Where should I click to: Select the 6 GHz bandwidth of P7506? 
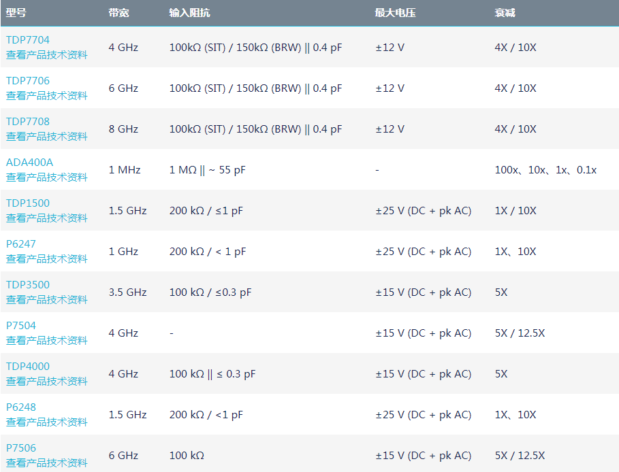point(123,456)
